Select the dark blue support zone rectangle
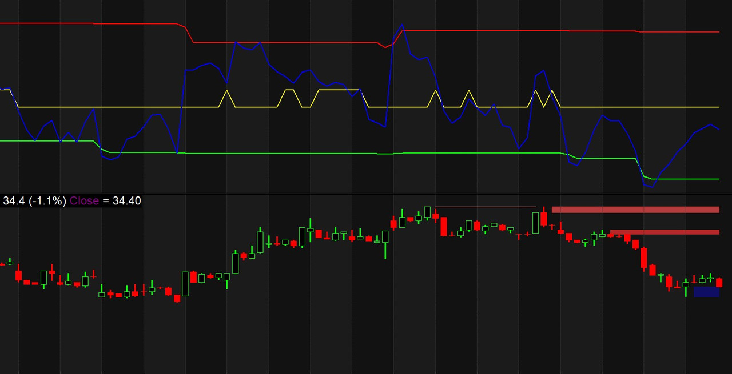This screenshot has width=732, height=374. click(706, 292)
